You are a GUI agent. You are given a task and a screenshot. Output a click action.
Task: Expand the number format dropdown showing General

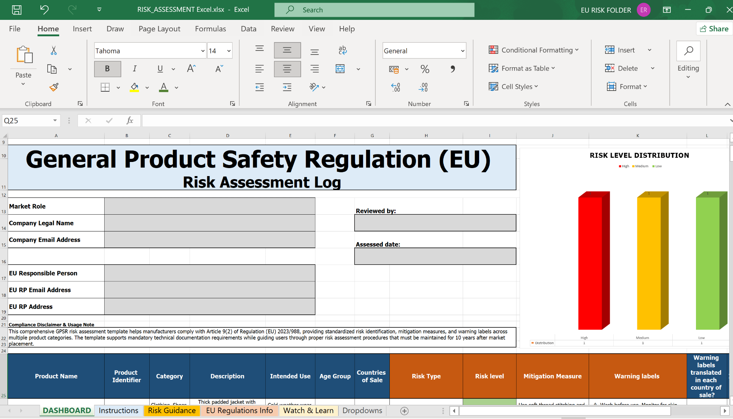coord(463,50)
